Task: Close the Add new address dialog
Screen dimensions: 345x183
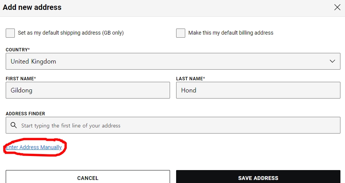Action: pos(337,7)
